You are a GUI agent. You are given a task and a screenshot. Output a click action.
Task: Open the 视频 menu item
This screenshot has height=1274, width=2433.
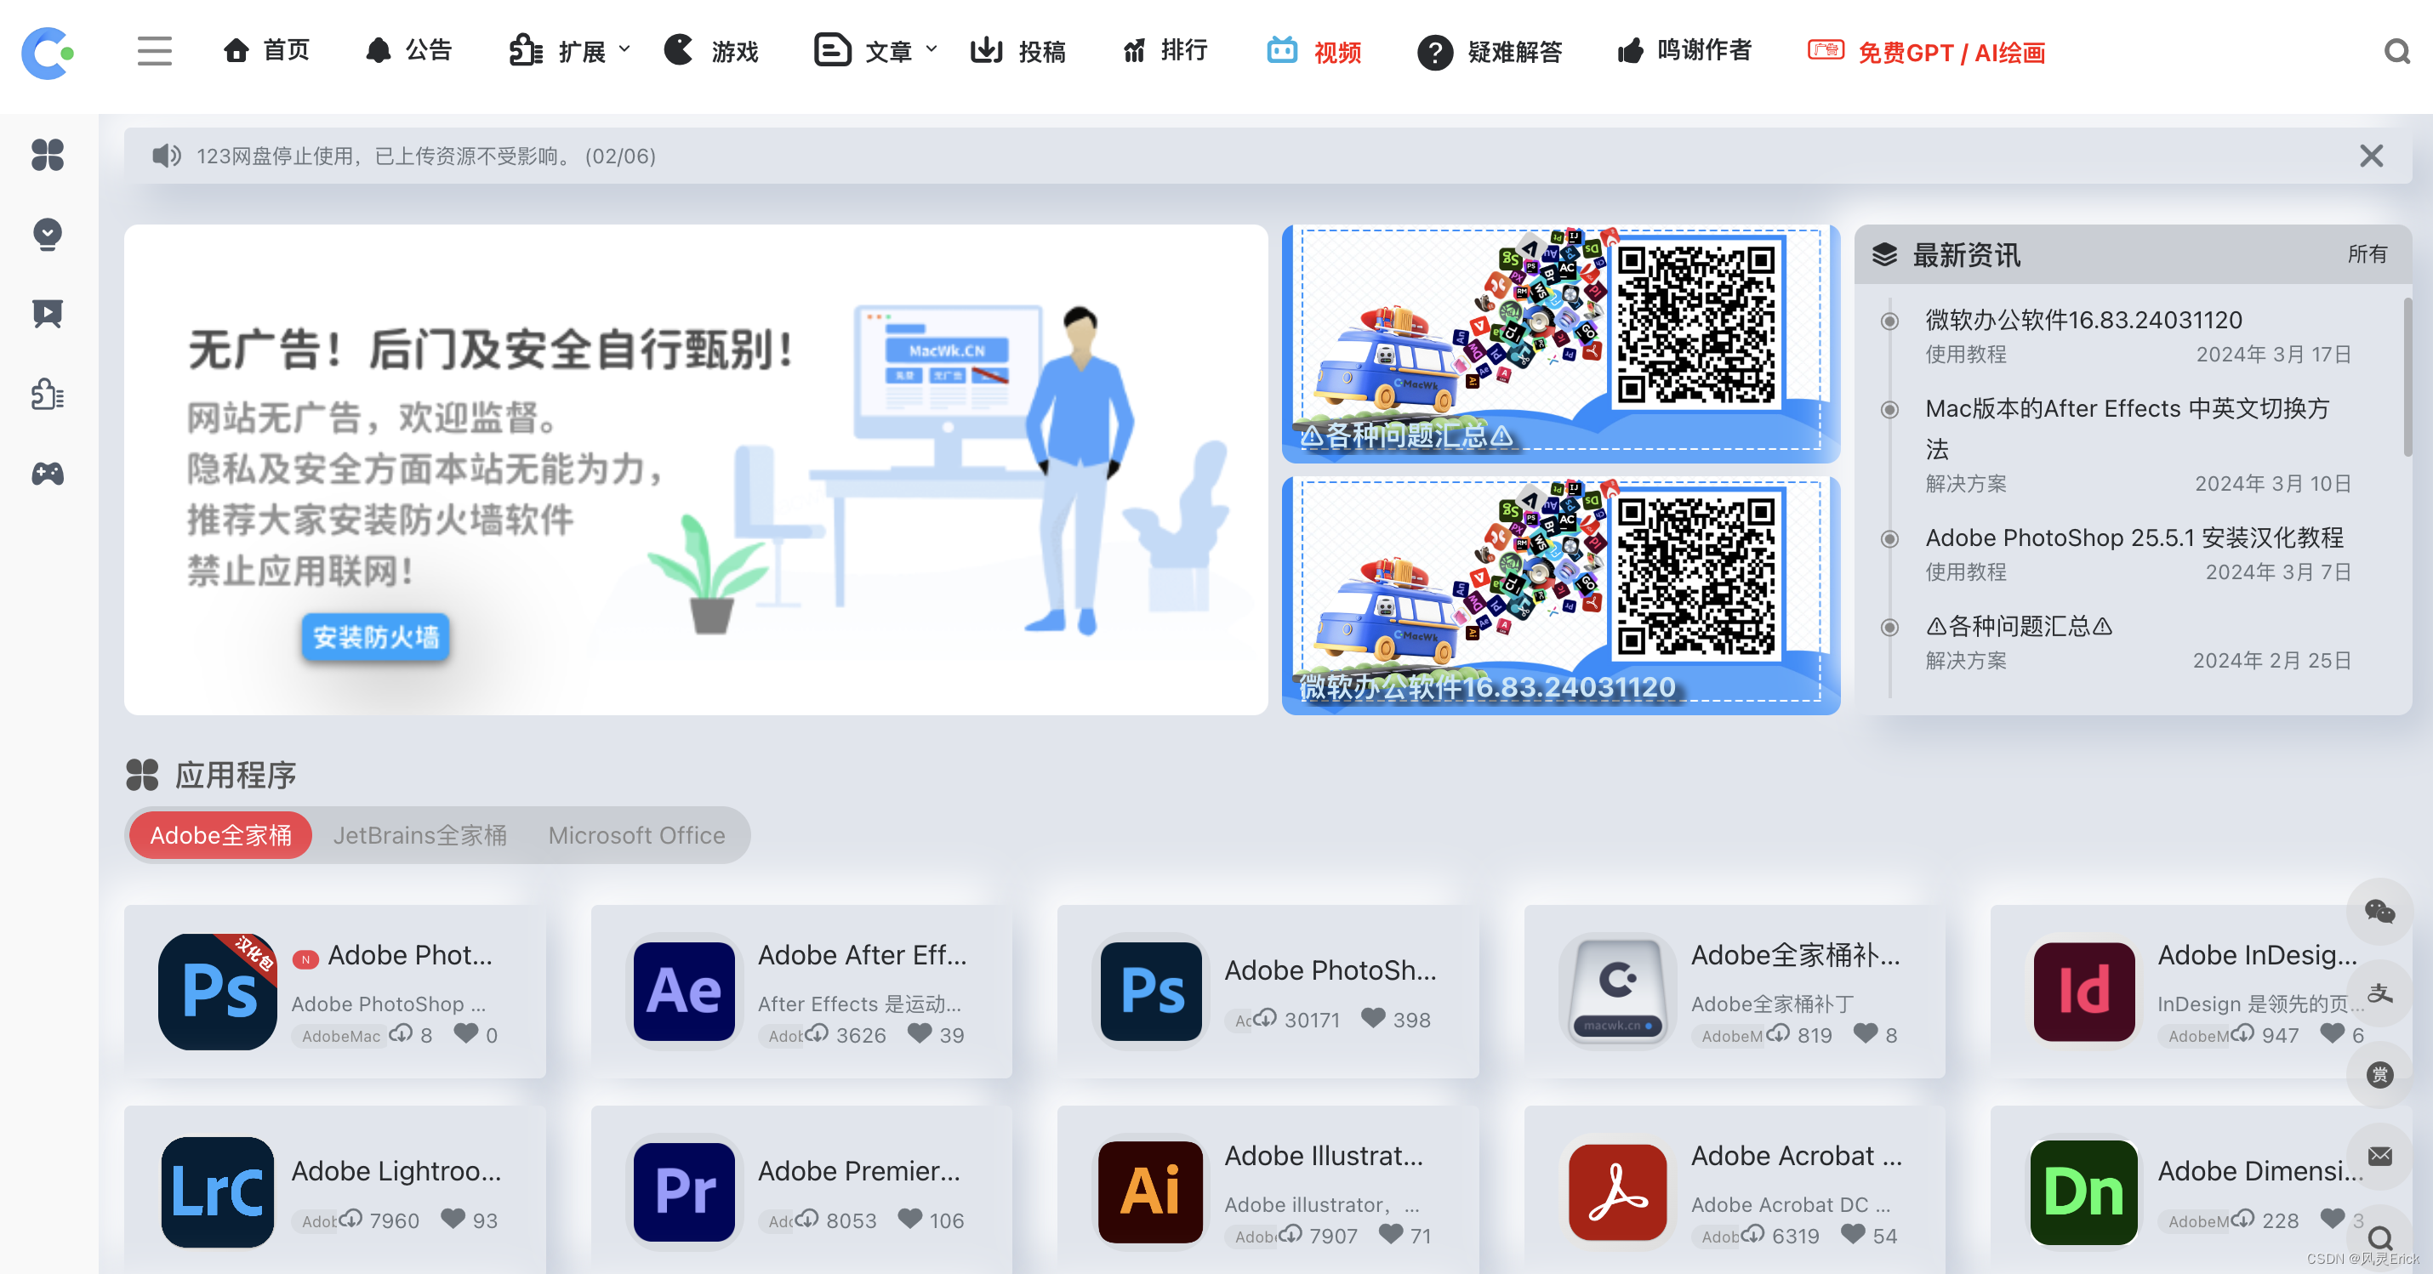(x=1313, y=51)
